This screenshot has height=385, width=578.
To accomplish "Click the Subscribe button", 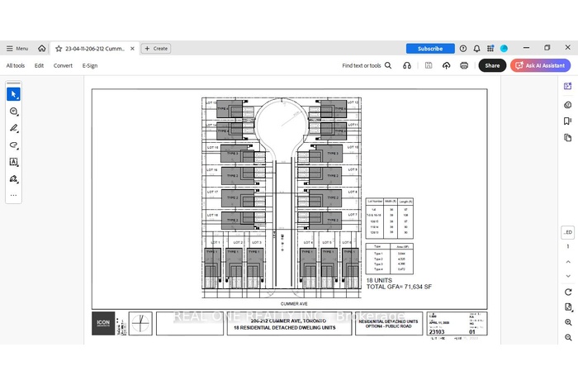I will point(429,49).
